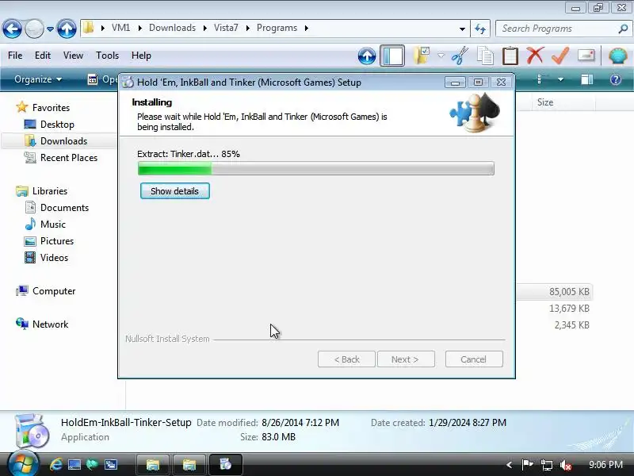Open the View menu
The height and width of the screenshot is (476, 634).
(x=73, y=56)
